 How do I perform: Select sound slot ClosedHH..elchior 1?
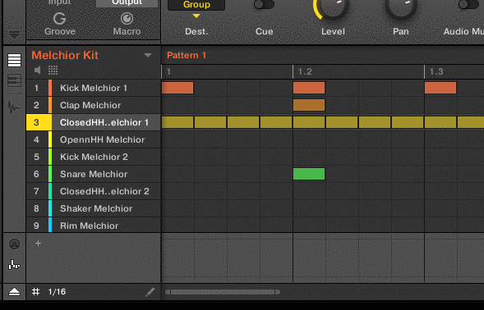(94, 122)
